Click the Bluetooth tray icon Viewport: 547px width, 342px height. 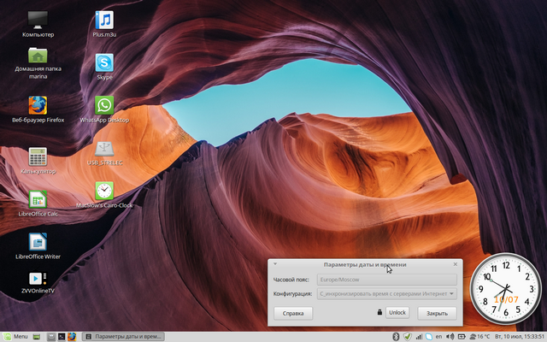click(x=396, y=337)
